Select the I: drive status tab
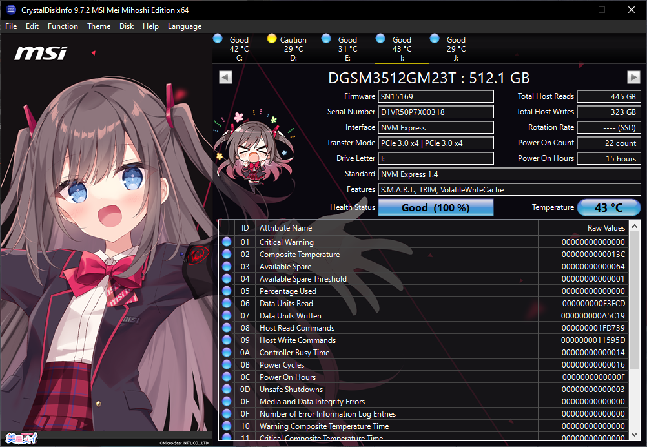The height and width of the screenshot is (447, 647). click(402, 48)
